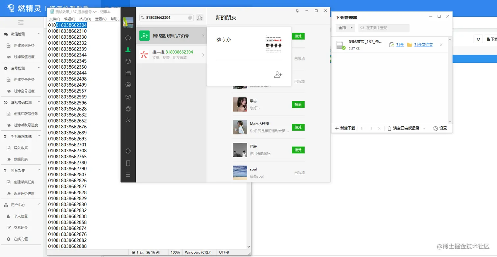Select 搜一搜 818038662304 search option
Viewport: 497px width, 257px height.
(x=171, y=54)
